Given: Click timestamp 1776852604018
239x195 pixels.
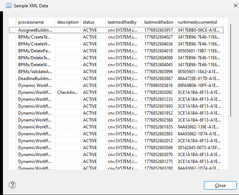Looking at the screenshot, I should point(158,51).
